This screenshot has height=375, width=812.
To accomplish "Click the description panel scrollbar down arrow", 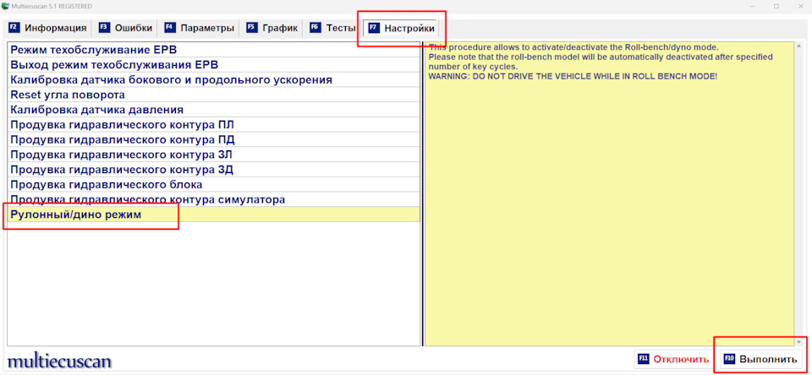I will (798, 342).
